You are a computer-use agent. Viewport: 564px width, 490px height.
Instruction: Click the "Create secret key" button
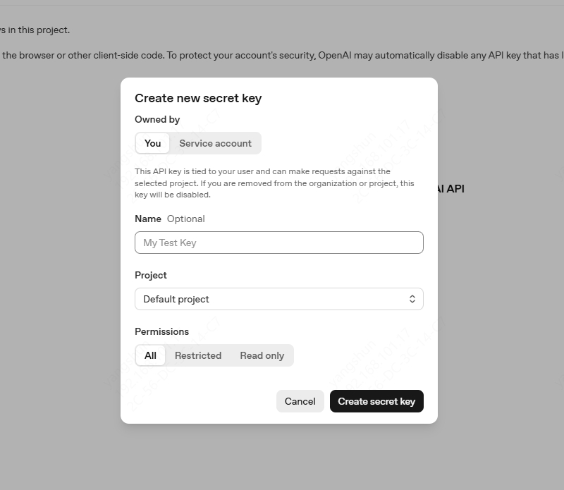376,401
